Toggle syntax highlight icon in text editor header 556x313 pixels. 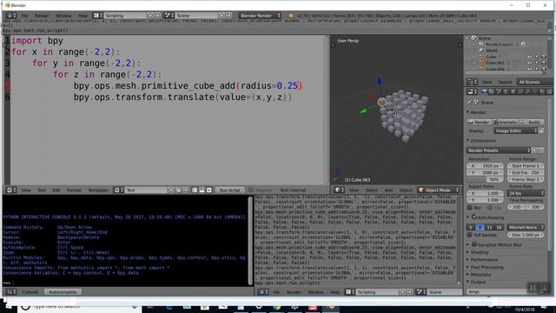pos(209,190)
